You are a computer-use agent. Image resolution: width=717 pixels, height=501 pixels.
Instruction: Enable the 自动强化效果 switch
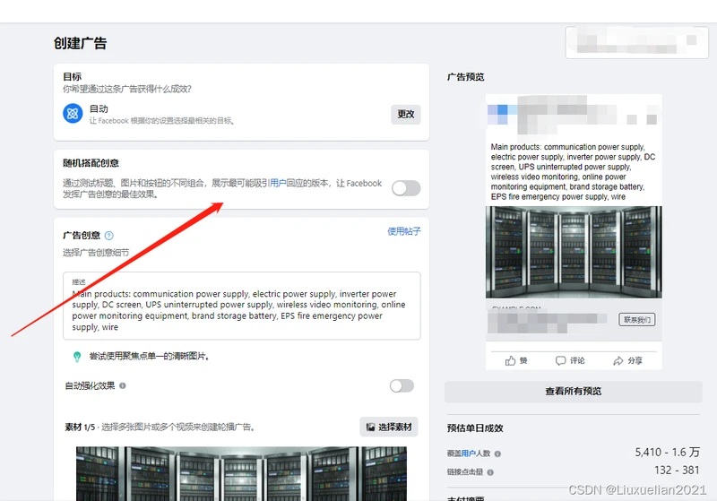point(402,385)
